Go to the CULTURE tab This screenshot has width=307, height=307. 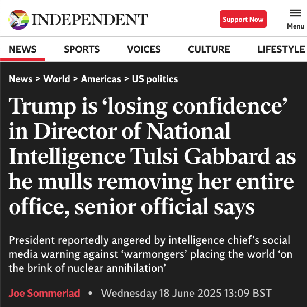coord(209,49)
